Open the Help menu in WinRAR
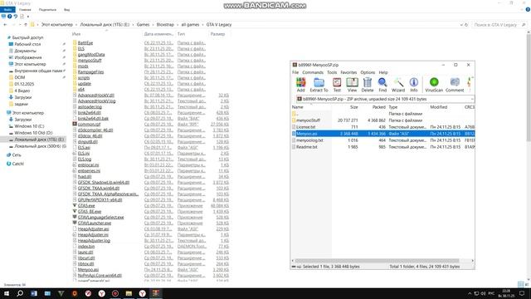The height and width of the screenshot is (299, 531). 383,72
